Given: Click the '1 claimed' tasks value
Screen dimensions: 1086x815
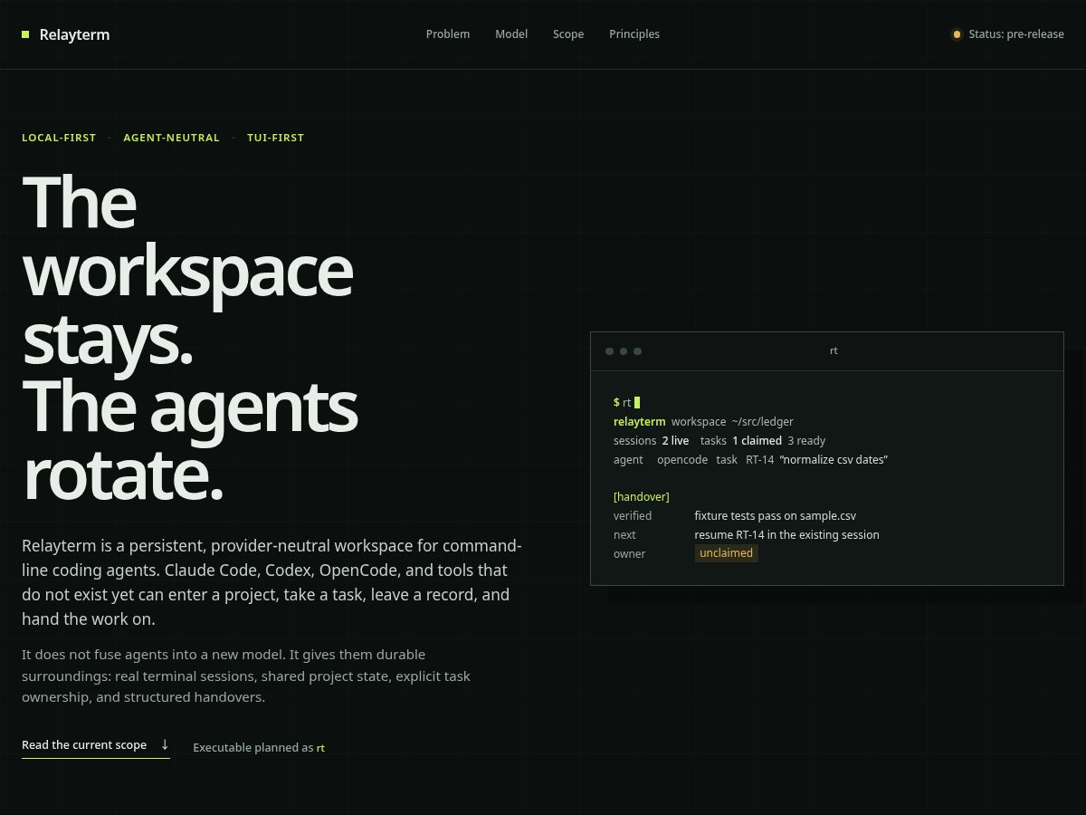Looking at the screenshot, I should coord(757,441).
